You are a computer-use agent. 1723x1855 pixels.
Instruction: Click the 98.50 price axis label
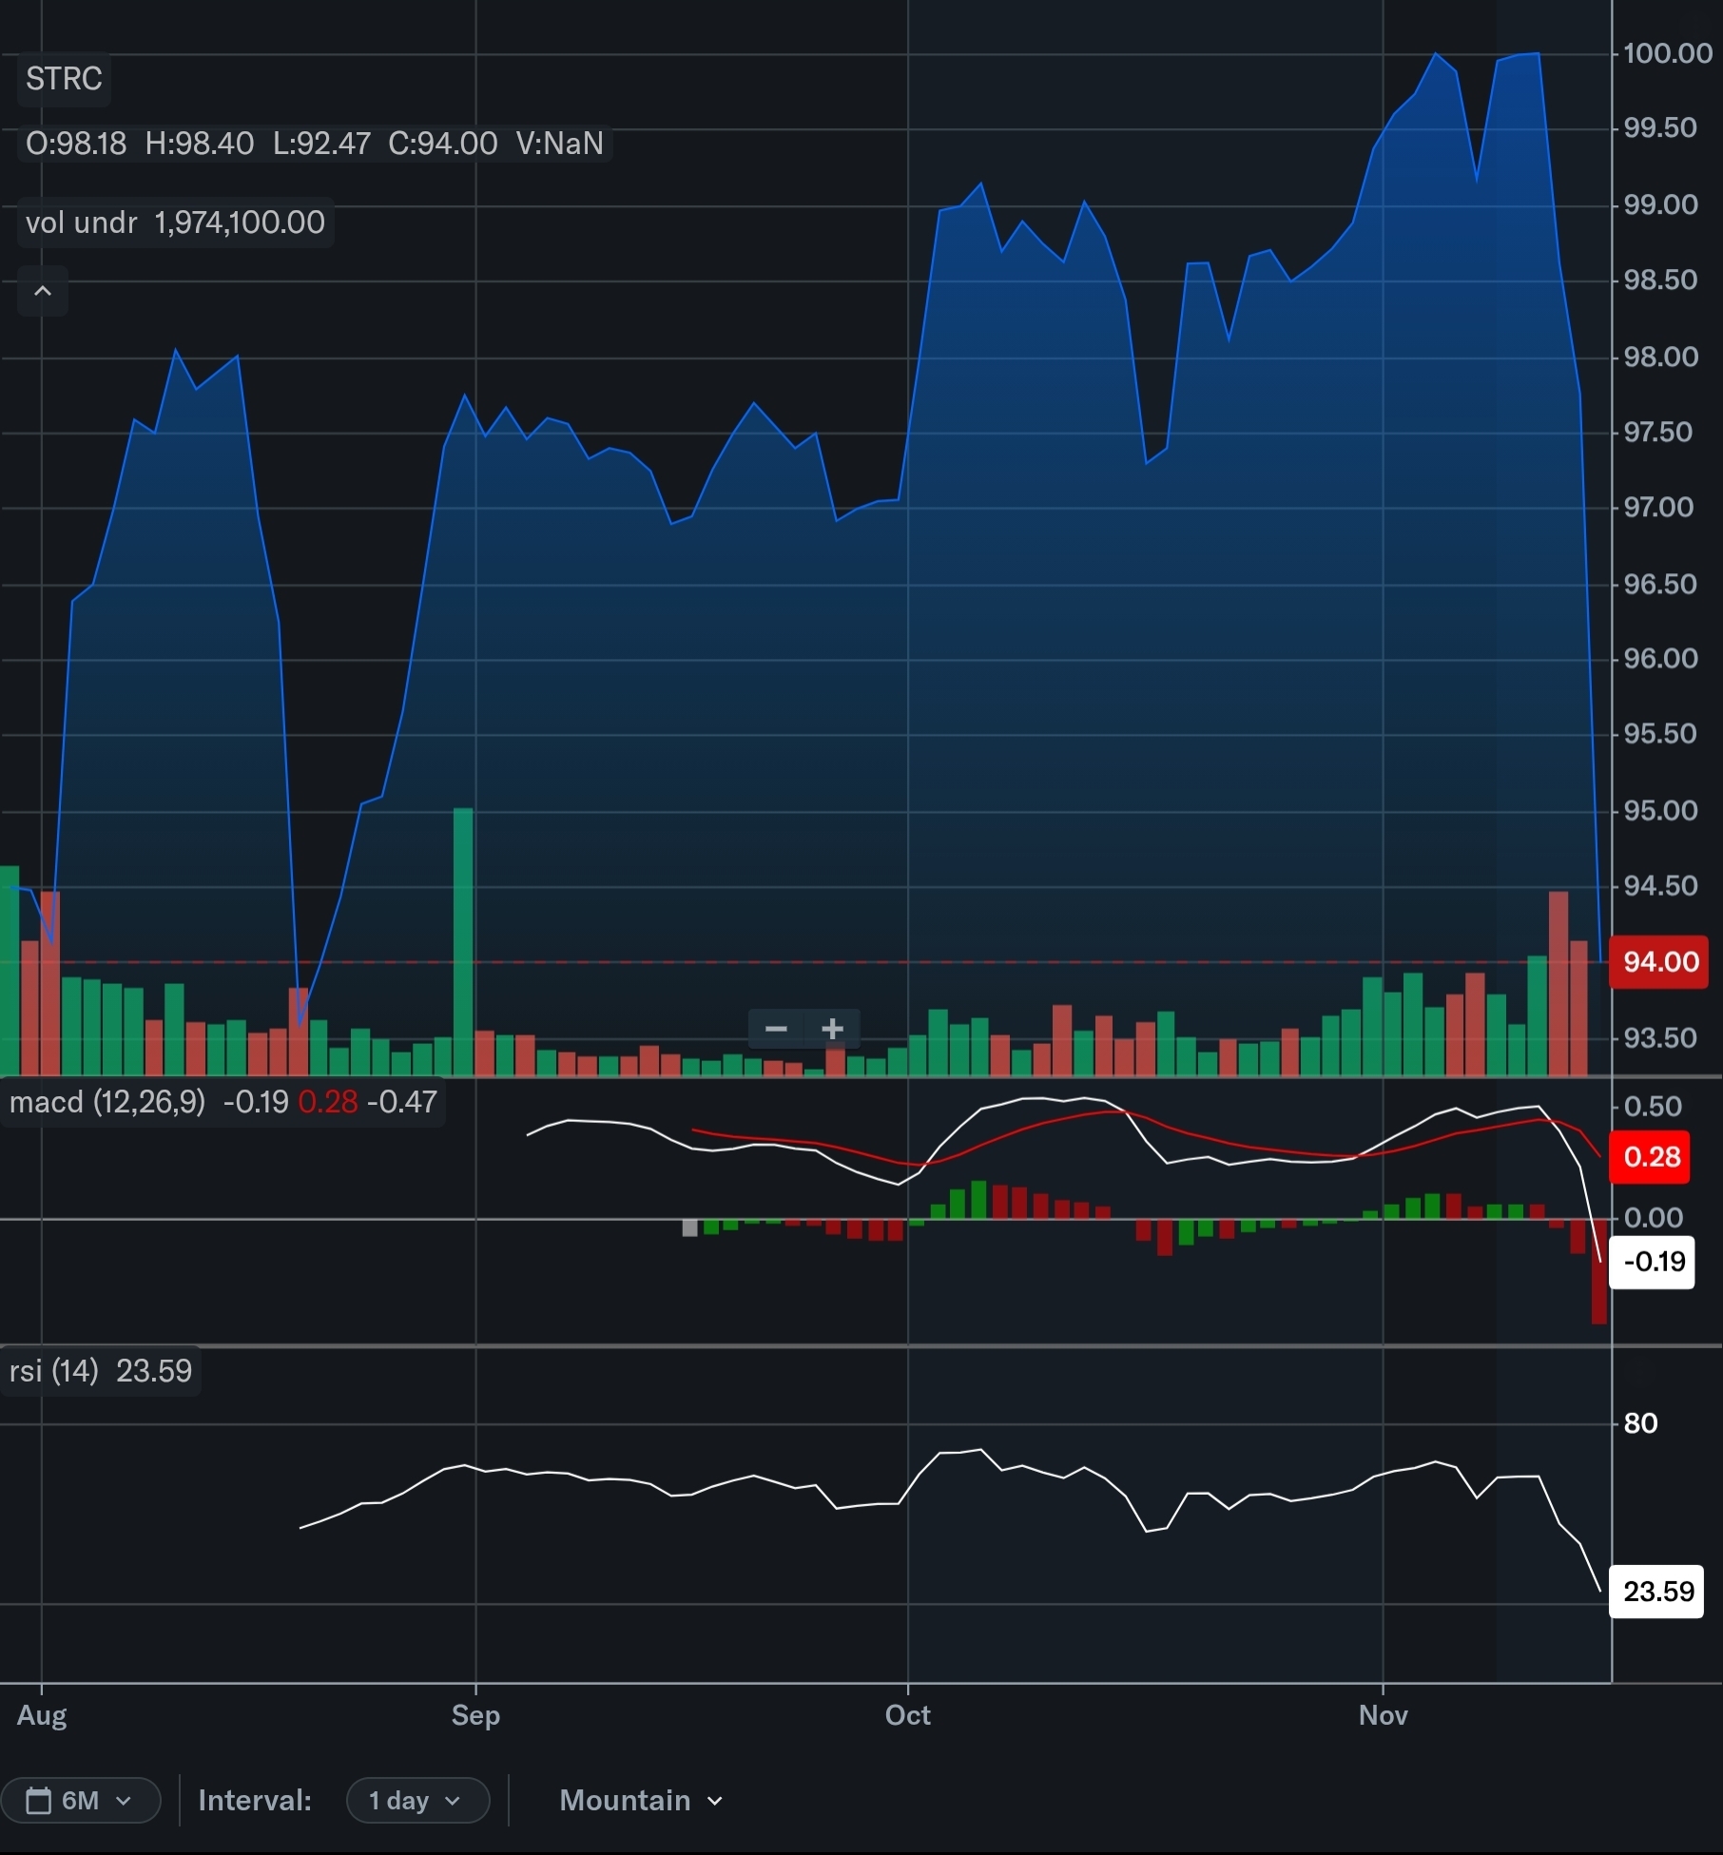(x=1660, y=280)
